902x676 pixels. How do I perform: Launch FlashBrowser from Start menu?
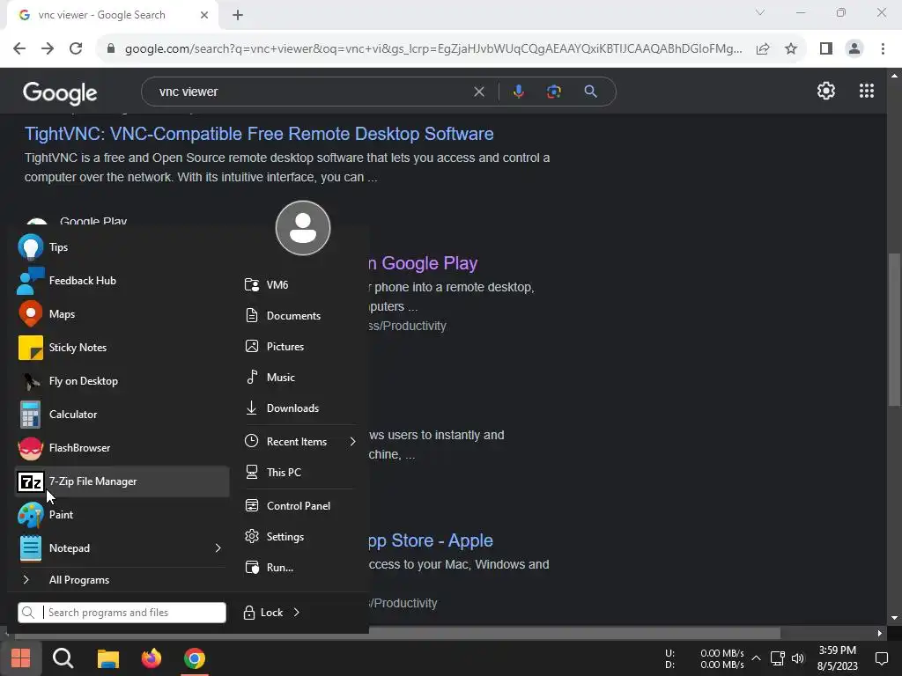[122, 448]
